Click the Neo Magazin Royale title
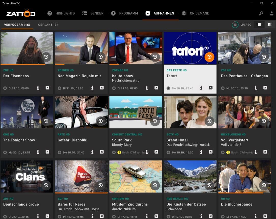This screenshot has height=219, width=276. click(79, 76)
